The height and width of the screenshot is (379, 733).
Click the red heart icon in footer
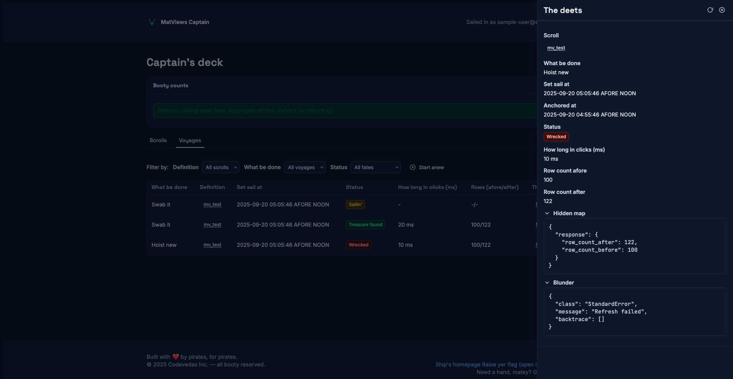tap(176, 357)
